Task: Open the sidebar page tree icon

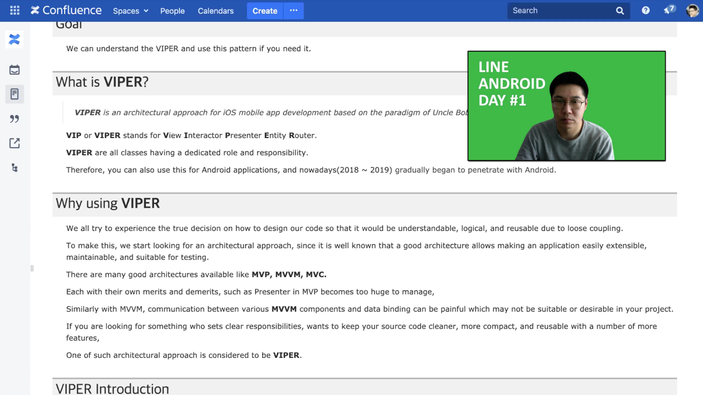Action: coord(15,168)
